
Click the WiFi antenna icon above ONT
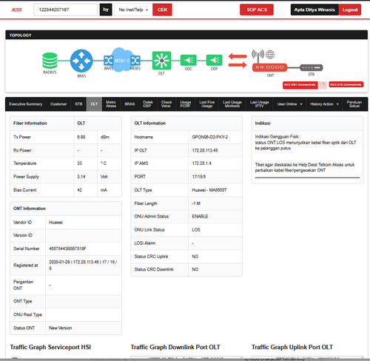tap(258, 55)
